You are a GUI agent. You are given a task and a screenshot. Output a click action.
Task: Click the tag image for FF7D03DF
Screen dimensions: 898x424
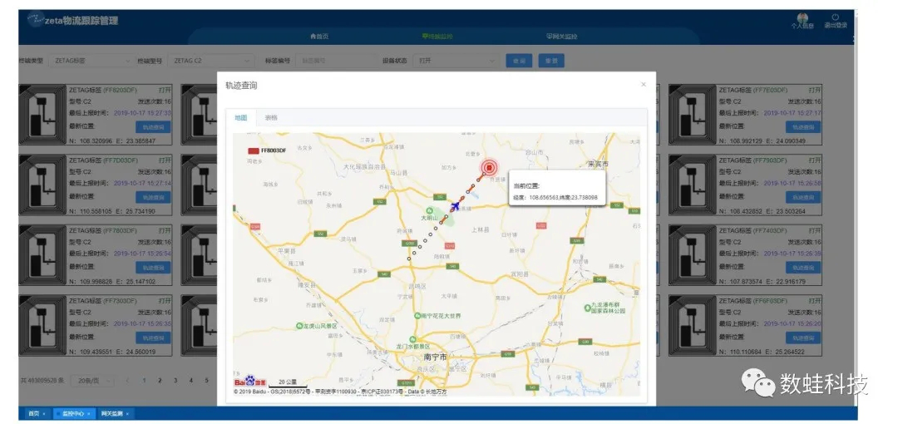click(x=43, y=185)
